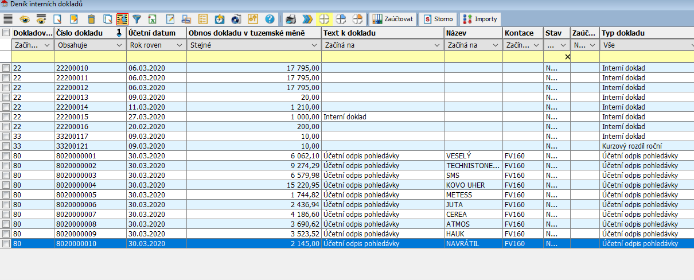Click the printer icon
Viewport: 694px width, 280px height.
(291, 19)
